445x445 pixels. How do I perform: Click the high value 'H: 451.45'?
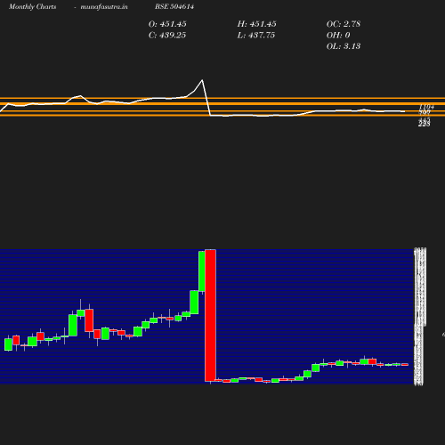point(256,24)
